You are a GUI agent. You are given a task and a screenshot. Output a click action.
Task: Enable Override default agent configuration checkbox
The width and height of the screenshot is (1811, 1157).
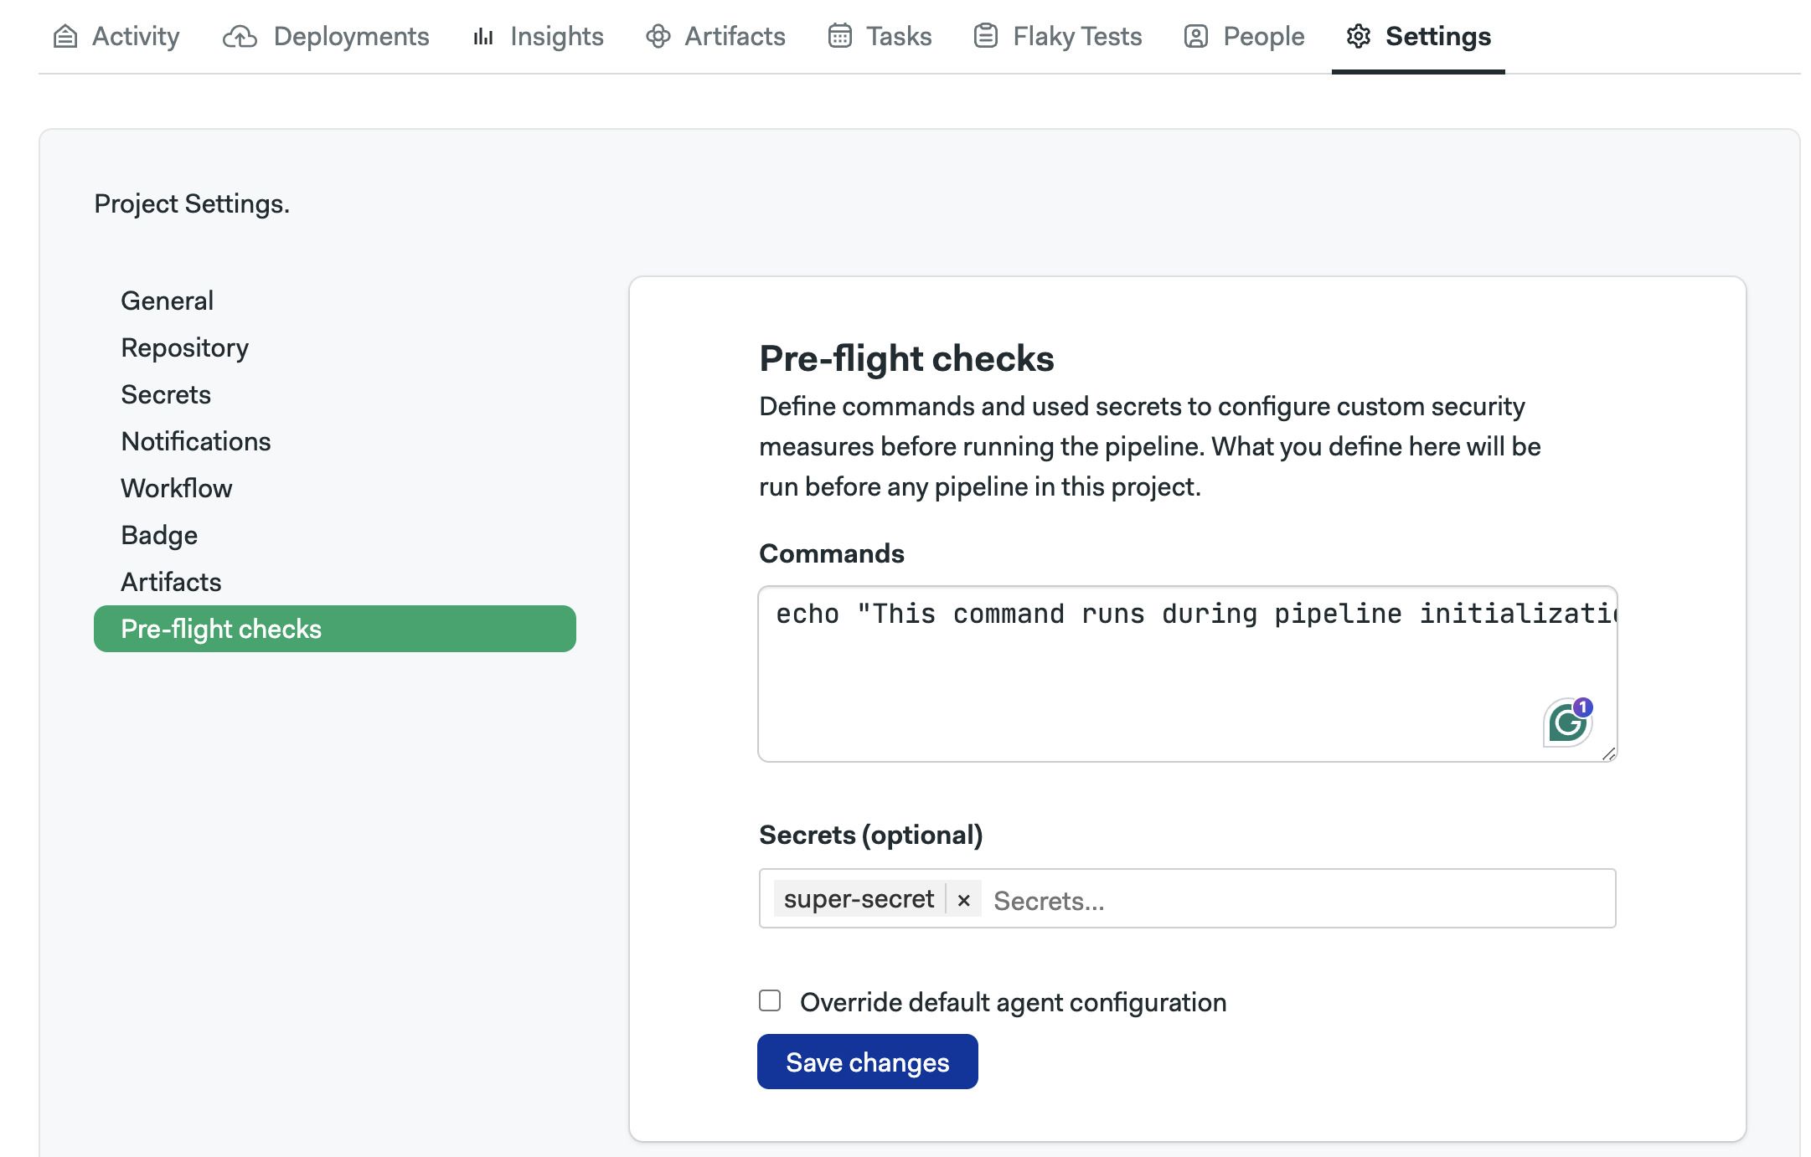click(x=770, y=1000)
